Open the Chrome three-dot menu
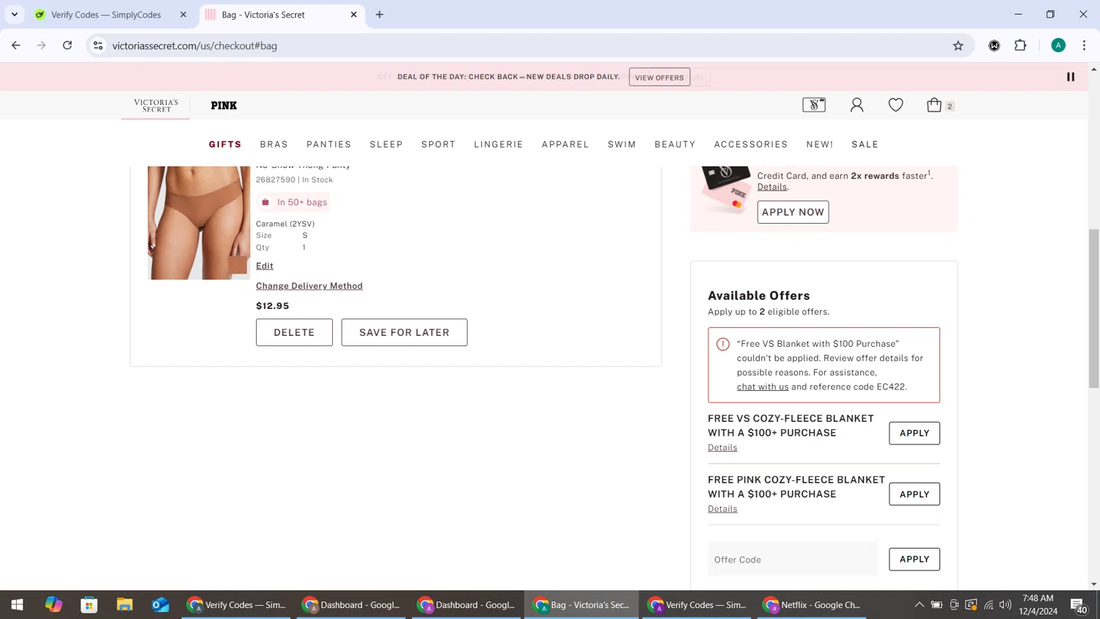This screenshot has width=1100, height=619. click(x=1084, y=45)
